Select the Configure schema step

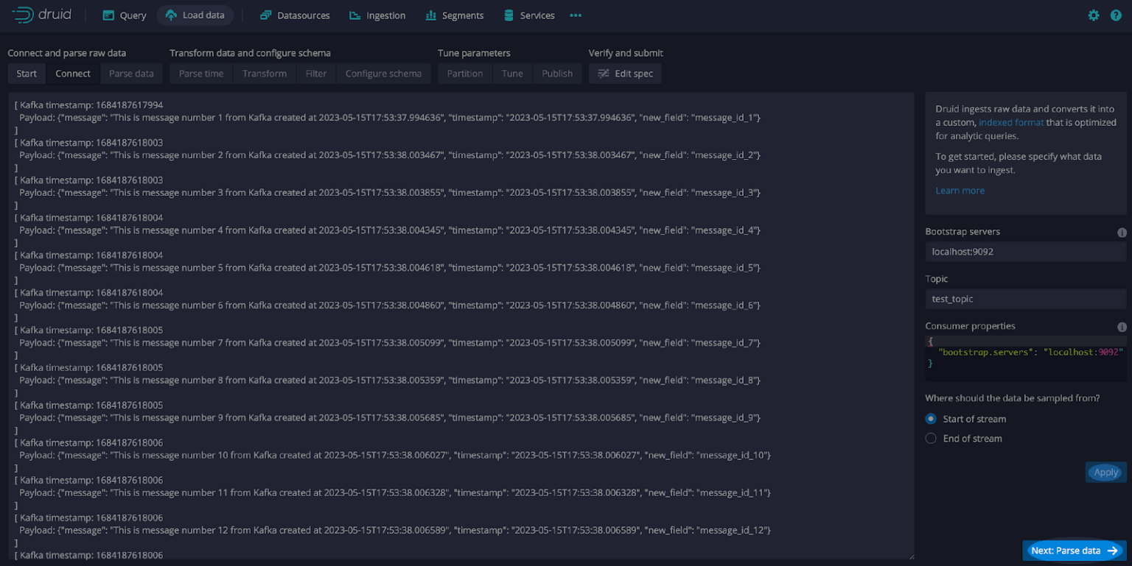383,74
